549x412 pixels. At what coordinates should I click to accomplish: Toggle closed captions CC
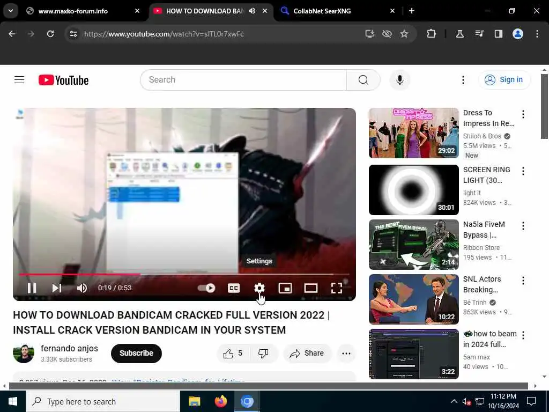coord(234,288)
